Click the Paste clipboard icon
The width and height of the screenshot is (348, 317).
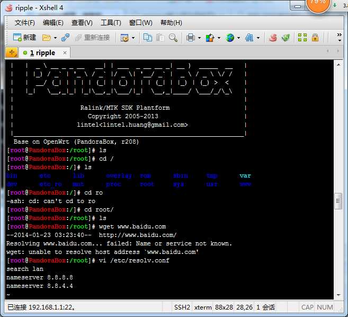click(160, 38)
